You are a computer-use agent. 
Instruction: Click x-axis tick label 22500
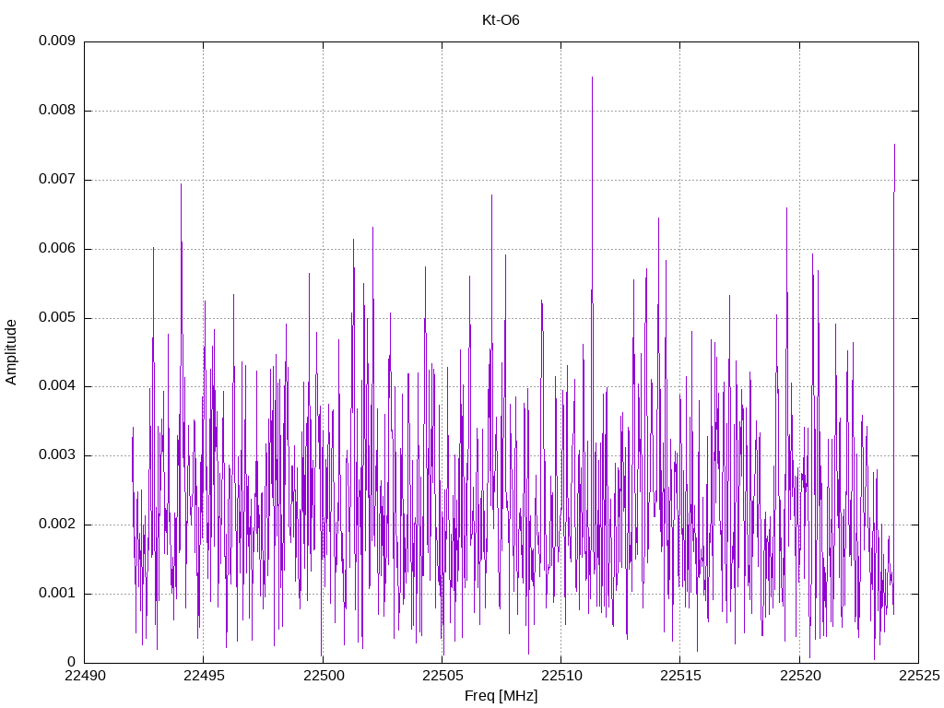click(324, 676)
